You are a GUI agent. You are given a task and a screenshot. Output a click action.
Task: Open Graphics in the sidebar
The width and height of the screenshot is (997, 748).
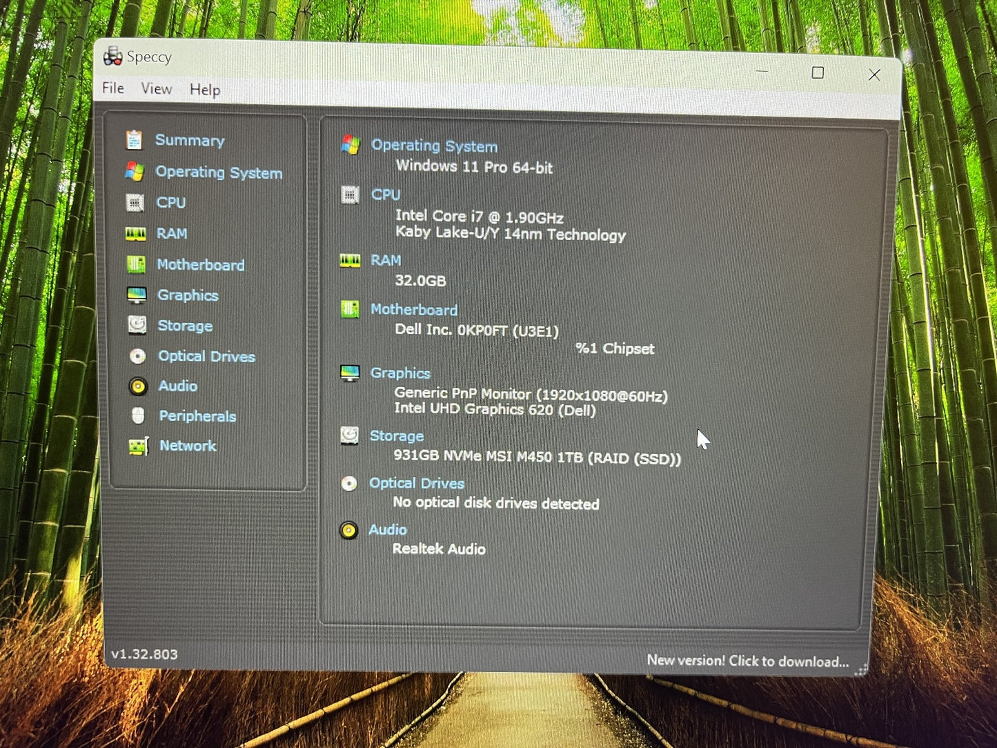(188, 295)
